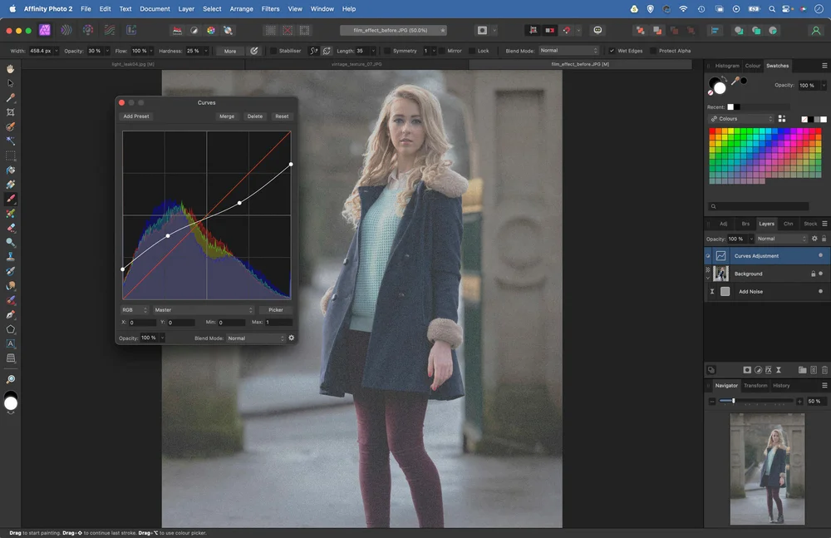
Task: Click the Reset button in Curves
Action: coord(282,116)
